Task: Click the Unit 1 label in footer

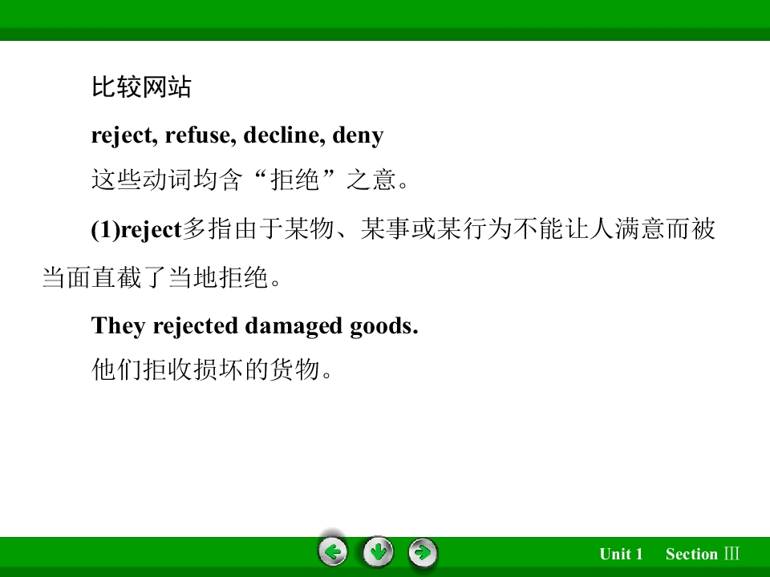Action: 621,554
